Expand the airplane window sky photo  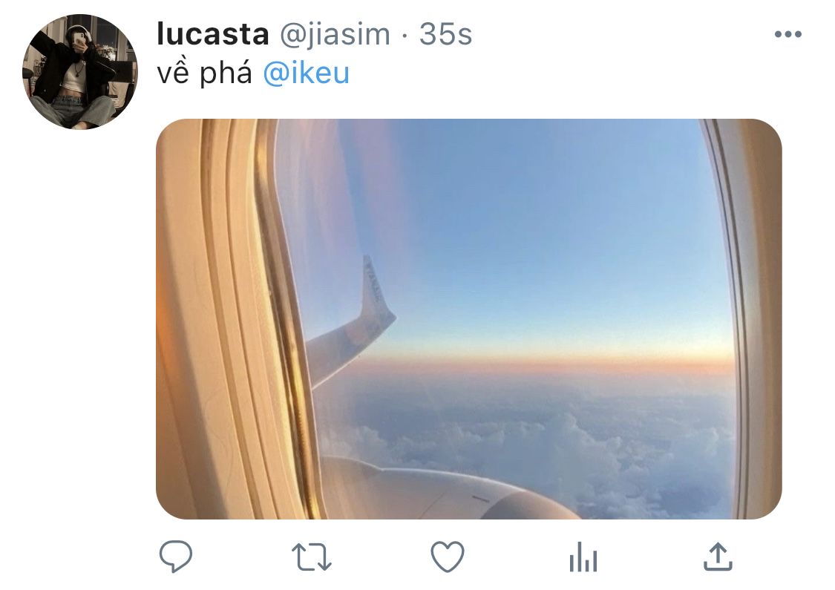[x=468, y=319]
